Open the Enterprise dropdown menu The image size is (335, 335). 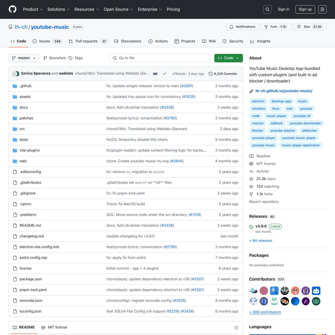150,9
